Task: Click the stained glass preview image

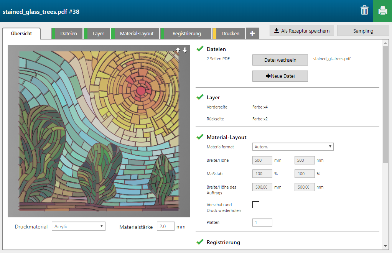Action: pyautogui.click(x=99, y=131)
